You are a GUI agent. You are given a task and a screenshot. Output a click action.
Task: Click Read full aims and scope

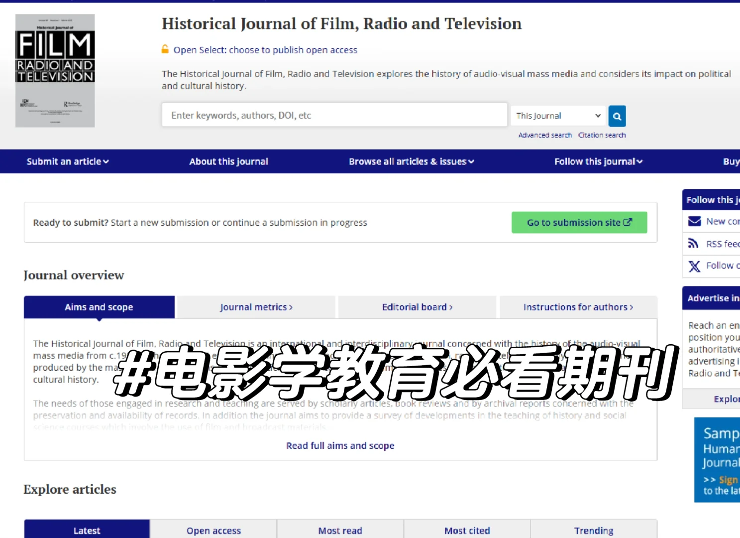(340, 445)
